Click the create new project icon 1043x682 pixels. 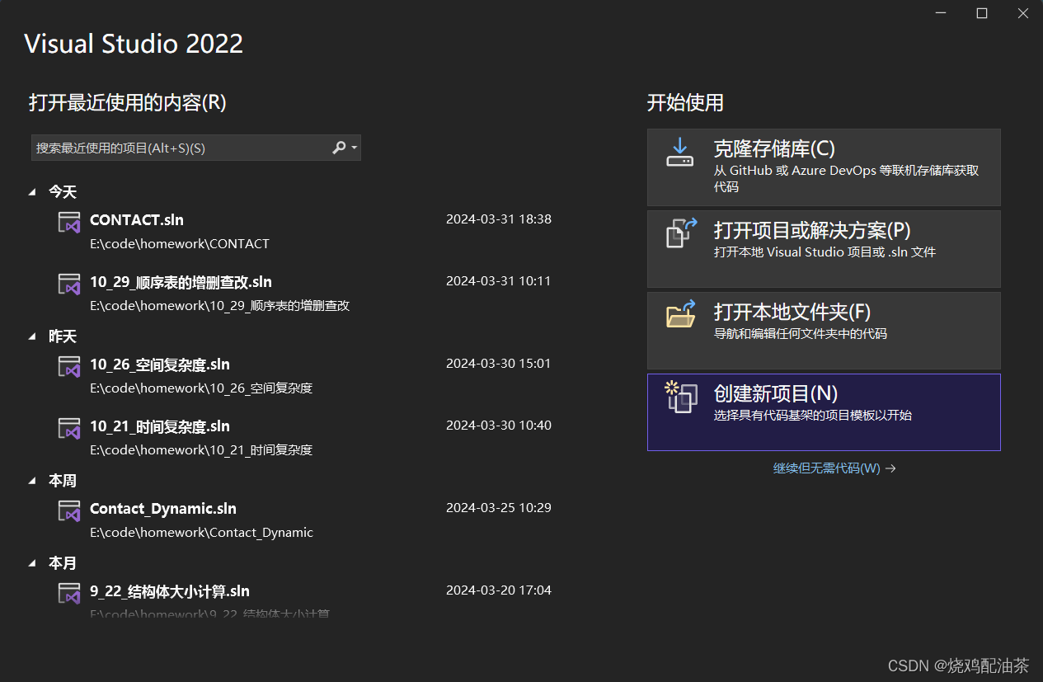pos(681,397)
